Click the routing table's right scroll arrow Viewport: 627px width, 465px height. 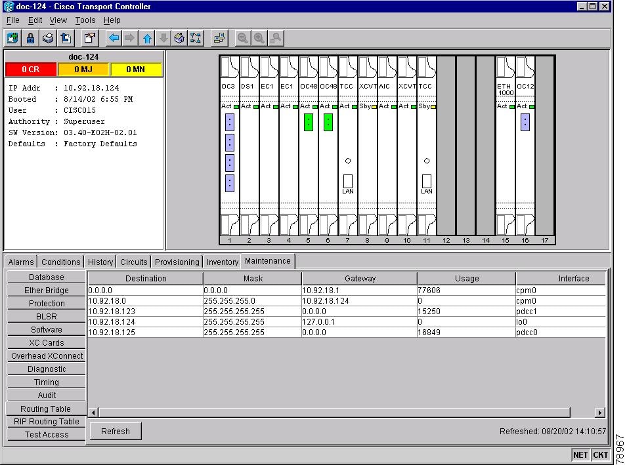600,413
